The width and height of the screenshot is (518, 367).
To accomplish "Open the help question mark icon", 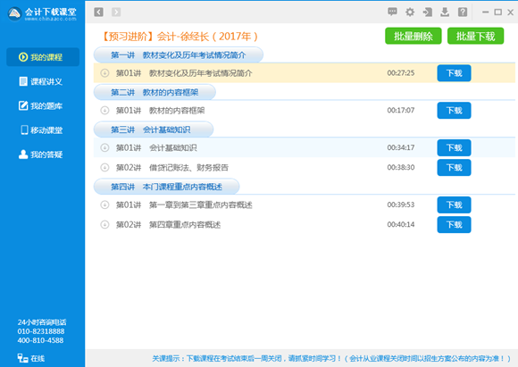I will (463, 13).
